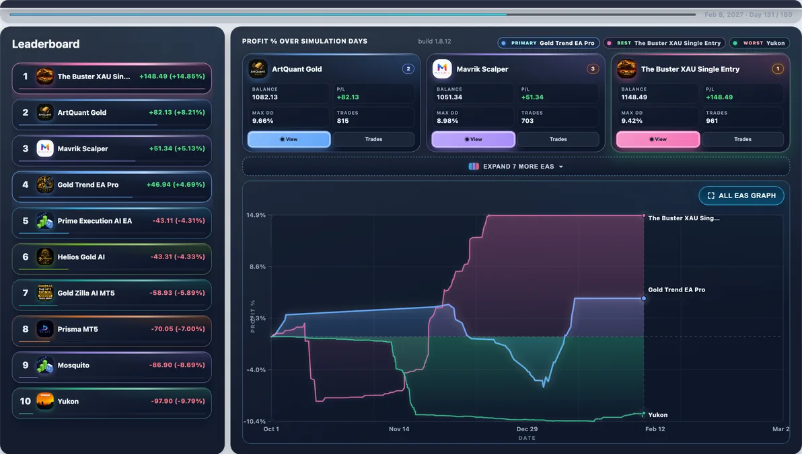Viewport: 802px width, 454px height.
Task: Toggle View on ArtQuant Gold card
Action: click(x=289, y=140)
